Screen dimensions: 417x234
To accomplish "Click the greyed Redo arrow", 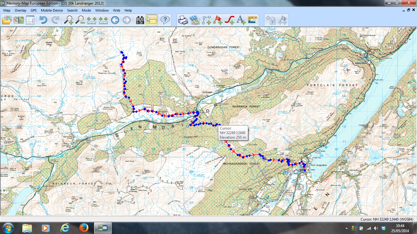I will click(x=55, y=20).
